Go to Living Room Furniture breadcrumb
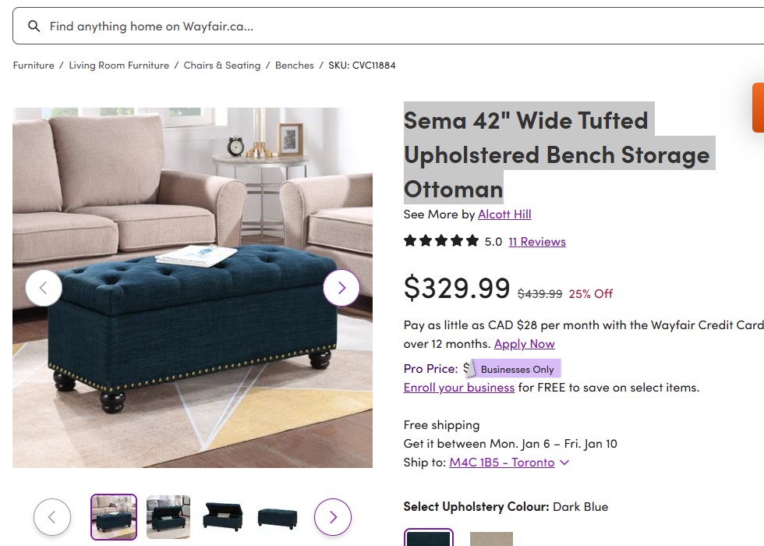The image size is (764, 546). coord(118,66)
